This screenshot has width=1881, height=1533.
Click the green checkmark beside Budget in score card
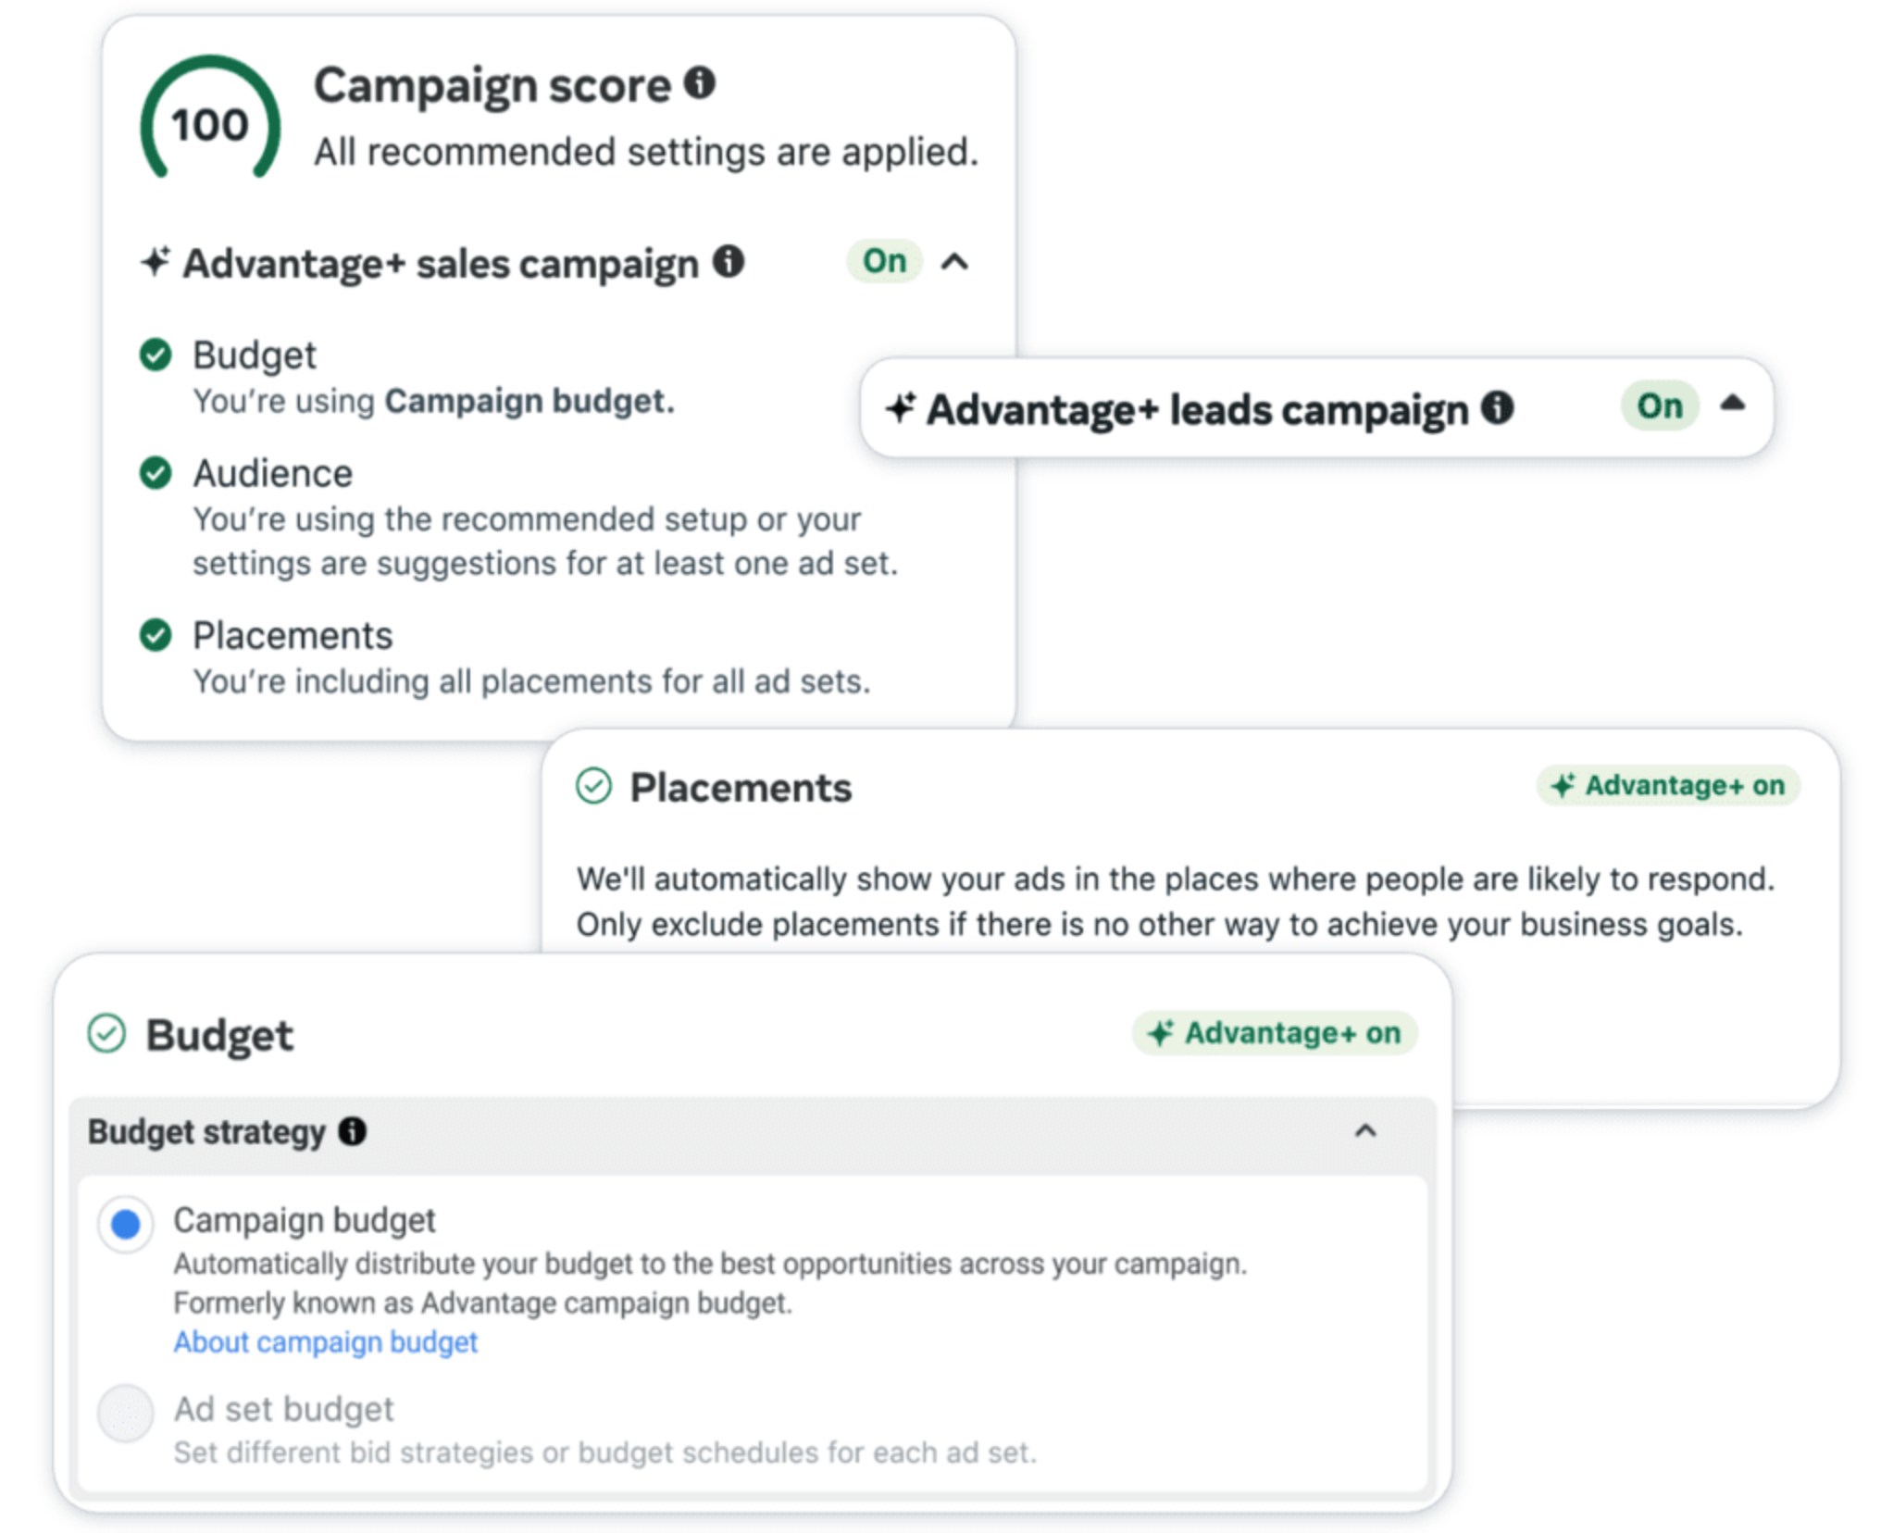(x=156, y=355)
